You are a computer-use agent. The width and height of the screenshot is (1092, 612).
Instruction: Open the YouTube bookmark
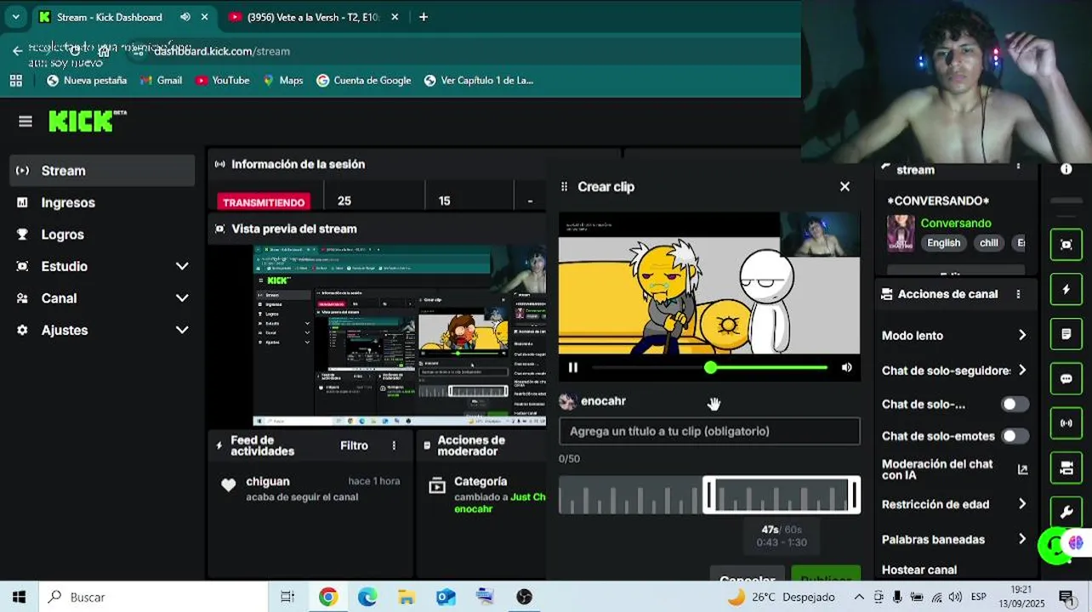[x=222, y=81]
